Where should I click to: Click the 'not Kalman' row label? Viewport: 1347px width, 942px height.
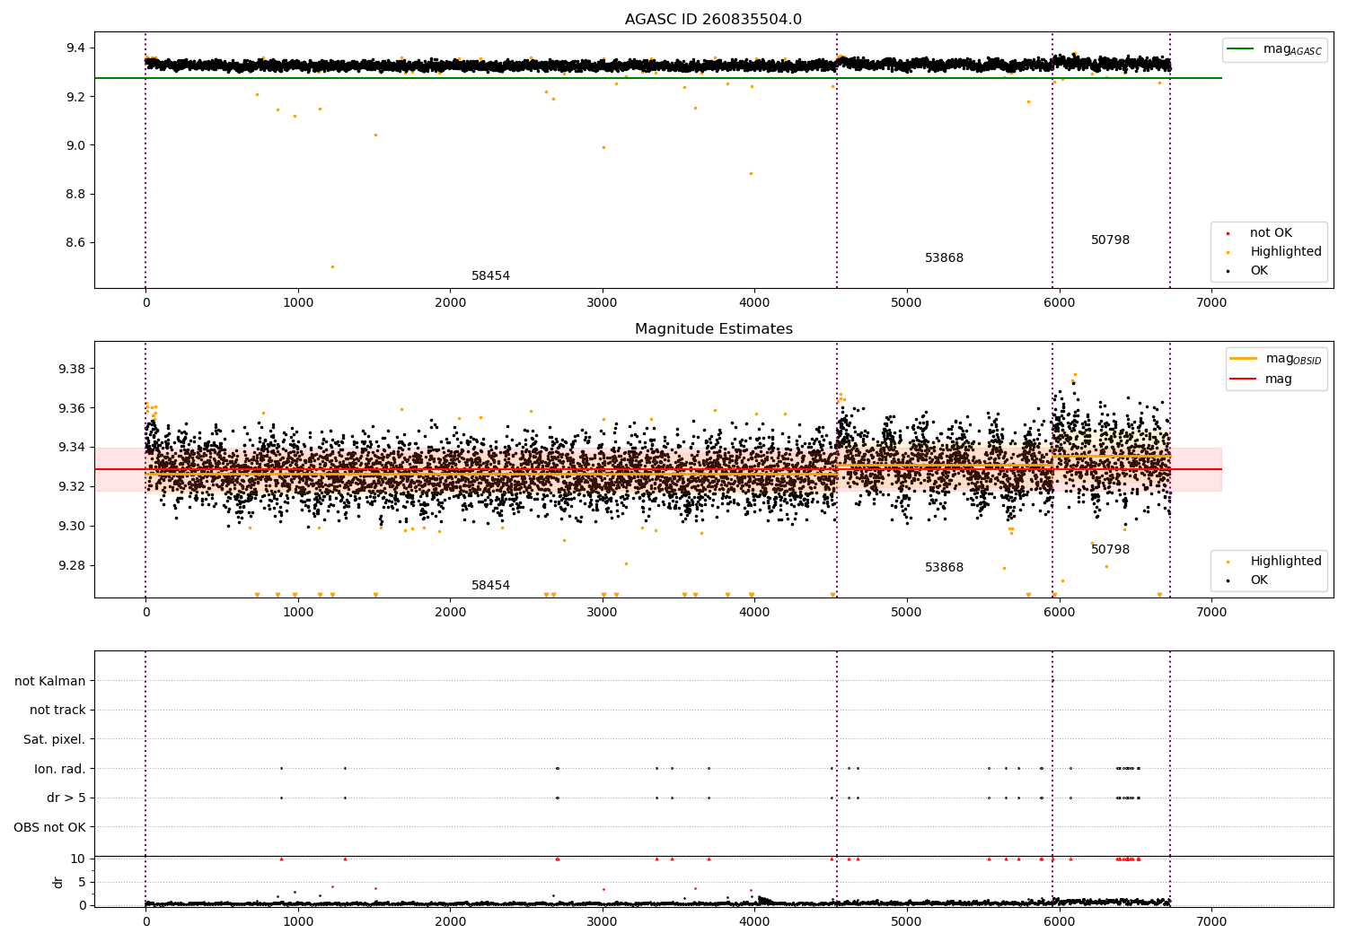pyautogui.click(x=50, y=681)
